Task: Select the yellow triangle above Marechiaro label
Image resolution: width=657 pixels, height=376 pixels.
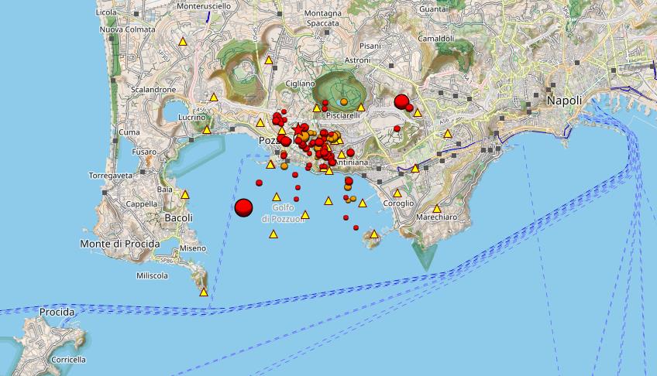Action: (x=436, y=208)
